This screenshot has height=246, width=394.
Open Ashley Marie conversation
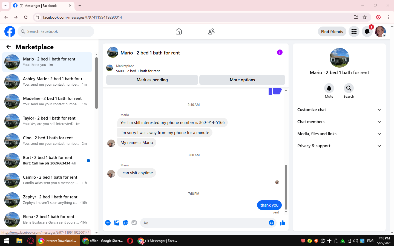pyautogui.click(x=47, y=82)
